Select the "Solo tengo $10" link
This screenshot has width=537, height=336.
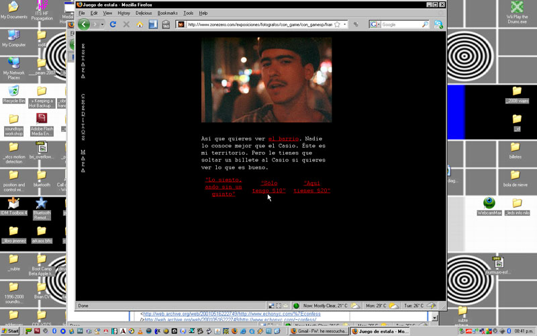(269, 187)
